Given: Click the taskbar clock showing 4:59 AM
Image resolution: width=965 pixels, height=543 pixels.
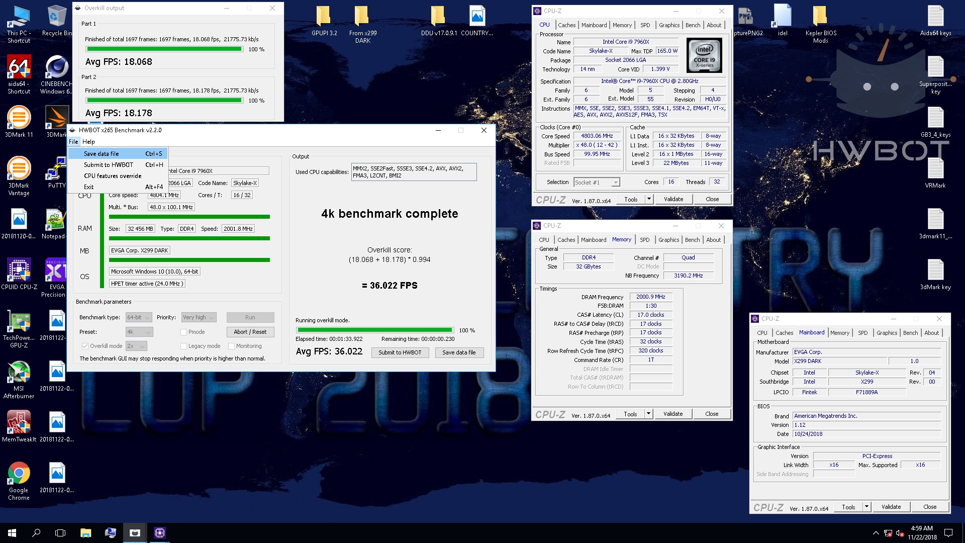Looking at the screenshot, I should [x=922, y=533].
